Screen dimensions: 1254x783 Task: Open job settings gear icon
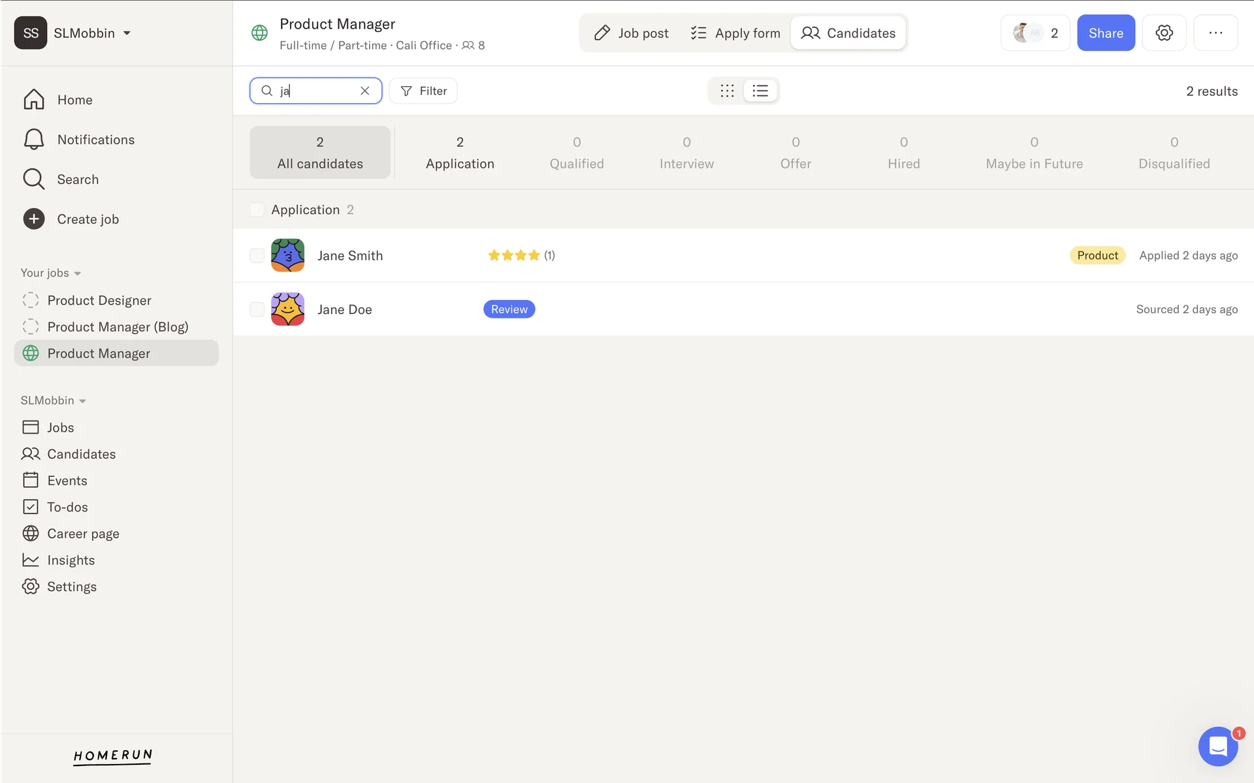click(x=1164, y=33)
